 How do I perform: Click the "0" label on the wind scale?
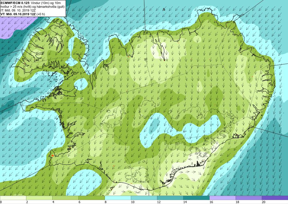click(1, 202)
